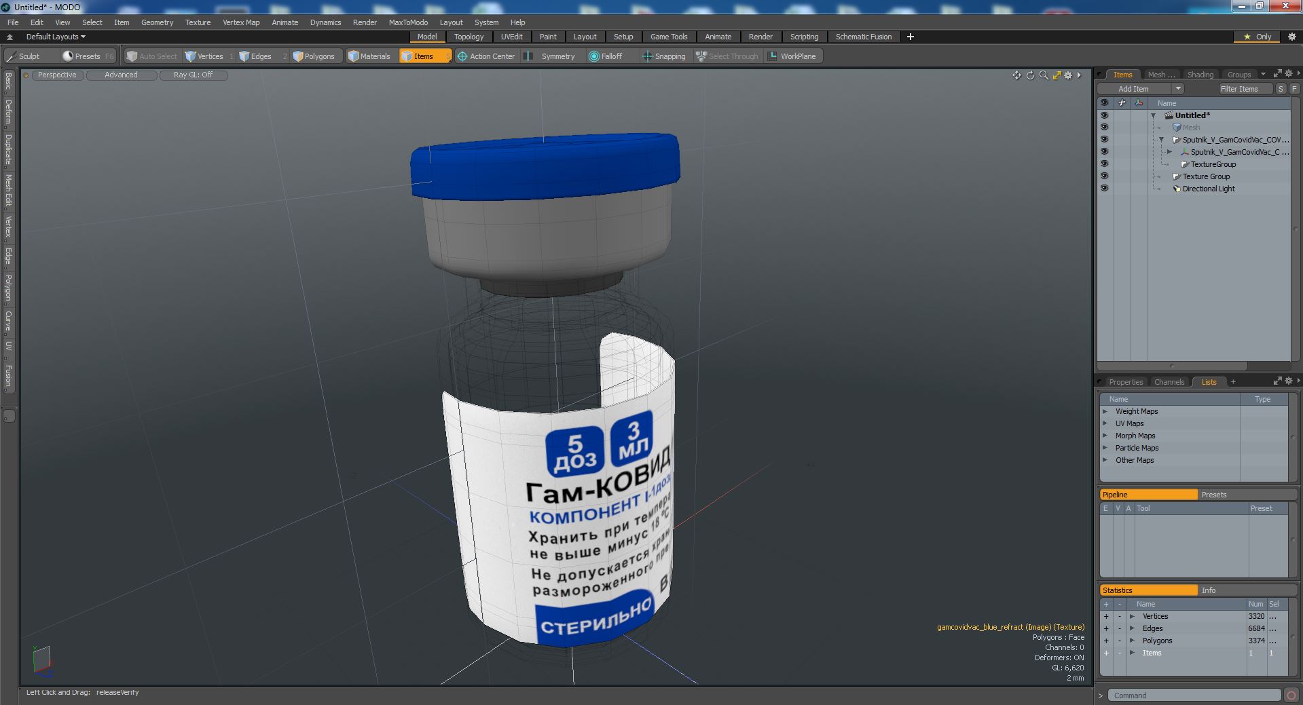1303x705 pixels.
Task: Click the Add Item button
Action: pyautogui.click(x=1133, y=89)
